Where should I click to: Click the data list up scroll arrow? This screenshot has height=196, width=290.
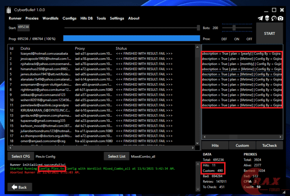tap(198, 47)
